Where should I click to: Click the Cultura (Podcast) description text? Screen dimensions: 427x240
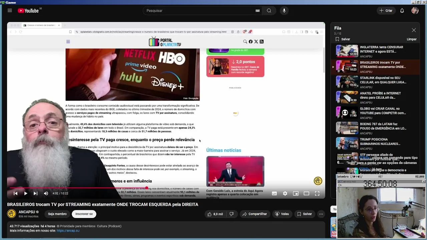click(109, 226)
